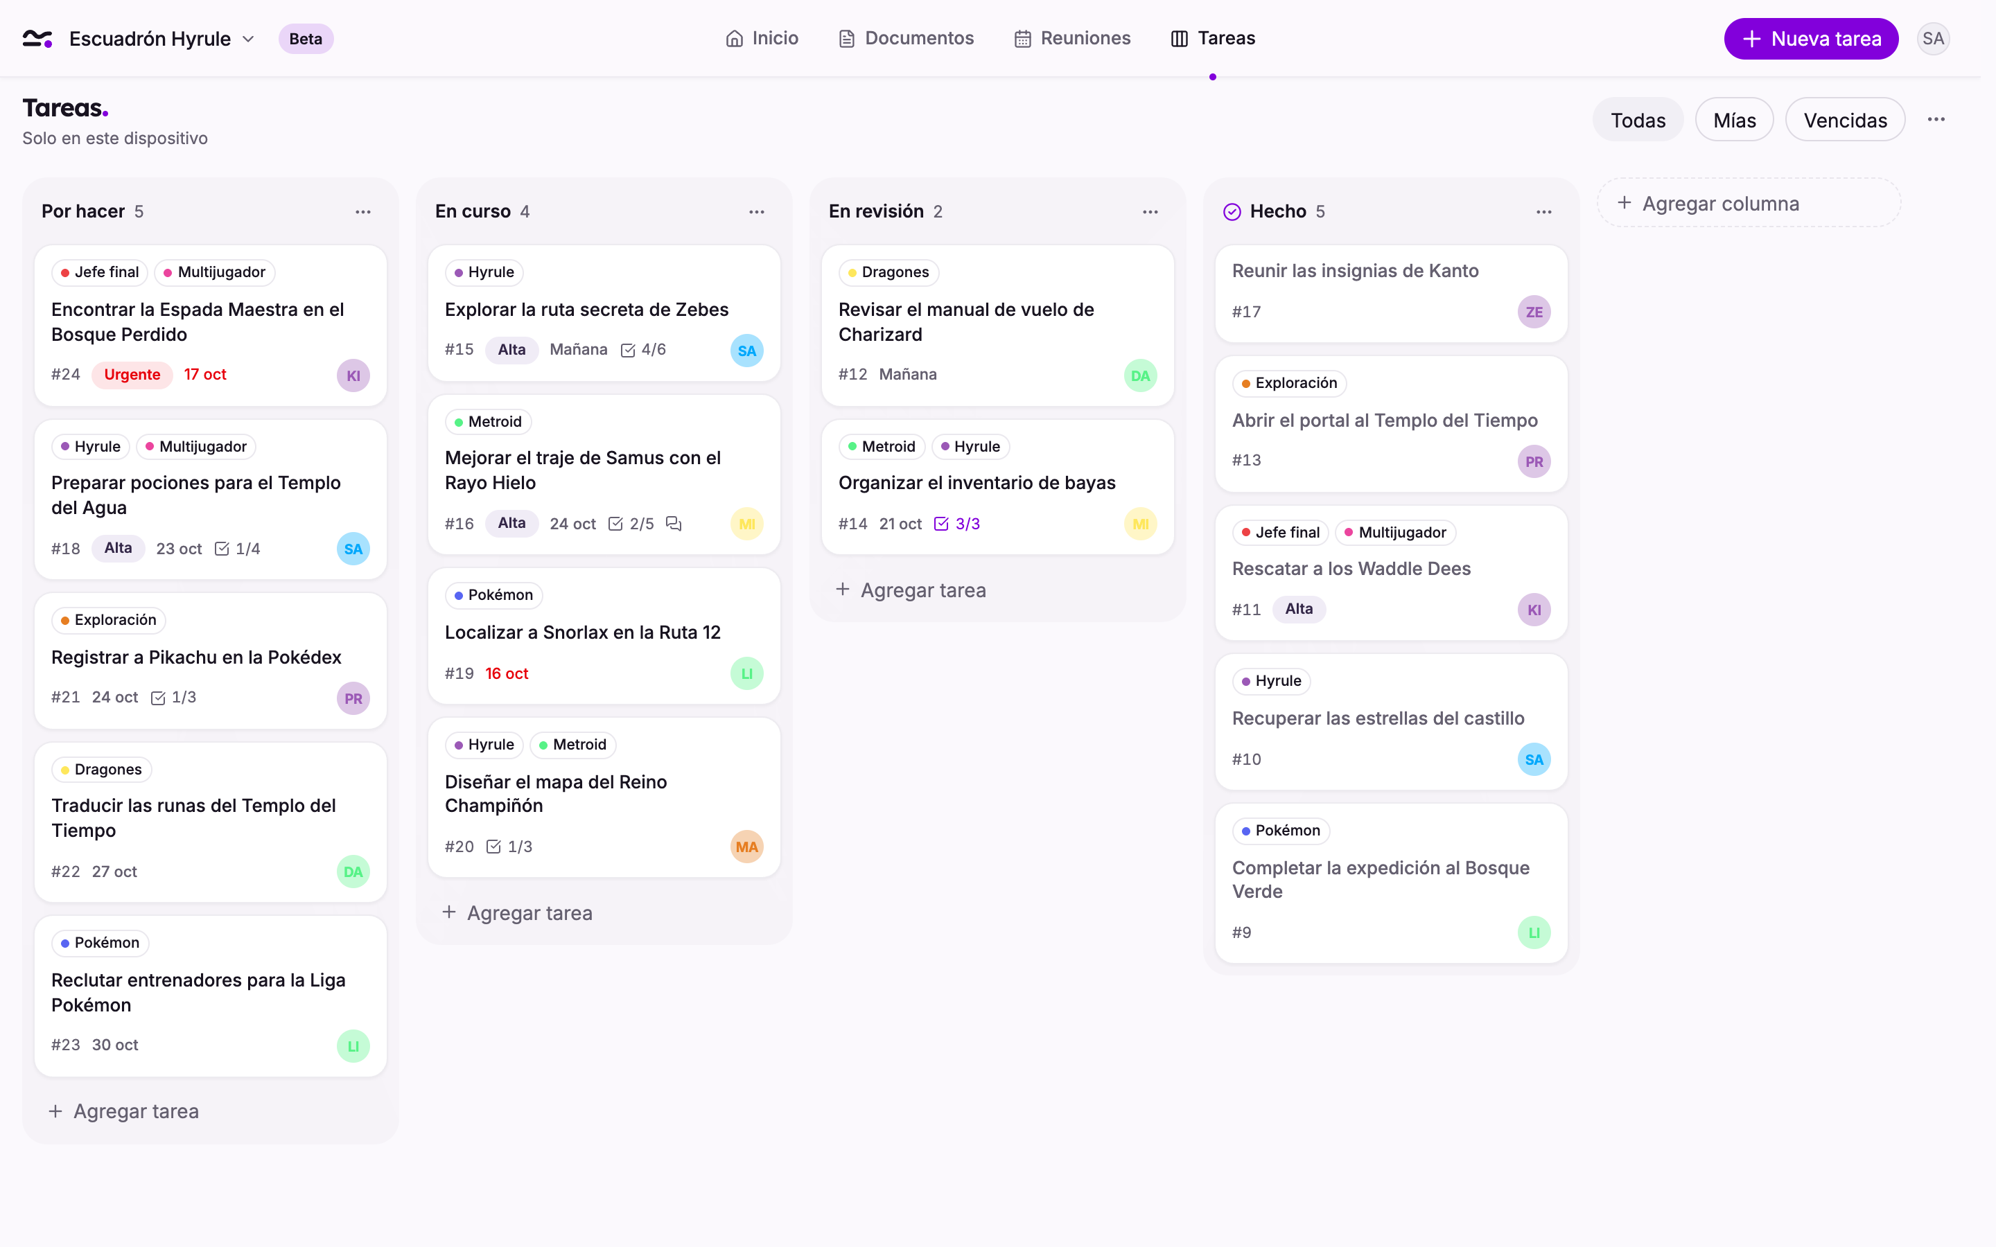The image size is (1996, 1247).
Task: Open the Escuadrón Hyrule workspace dropdown
Action: tap(161, 39)
